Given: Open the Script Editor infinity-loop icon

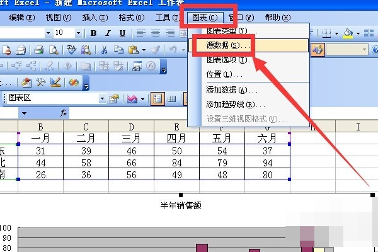Looking at the screenshot, I should pyautogui.click(x=74, y=83).
